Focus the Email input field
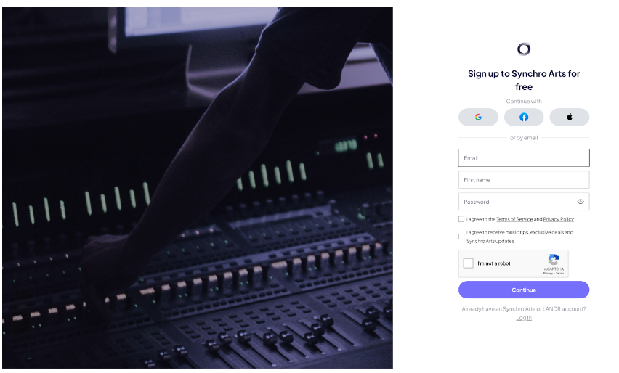Viewport: 619px width, 373px height. coord(524,157)
